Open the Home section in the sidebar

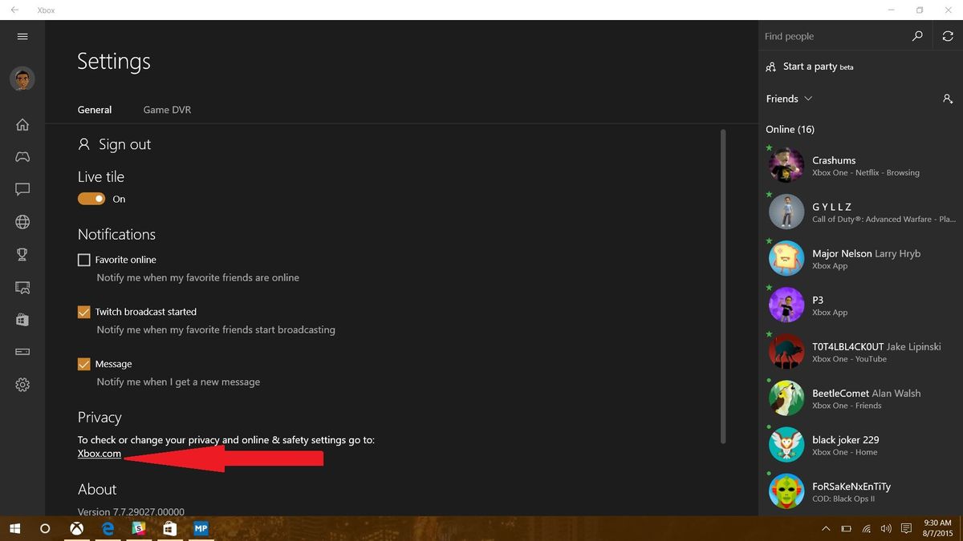point(22,124)
